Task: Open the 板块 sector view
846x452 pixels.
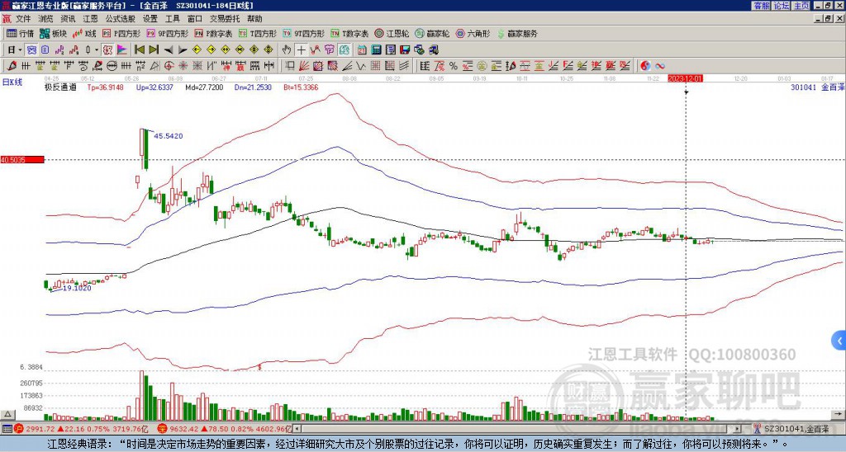Action: [53, 33]
